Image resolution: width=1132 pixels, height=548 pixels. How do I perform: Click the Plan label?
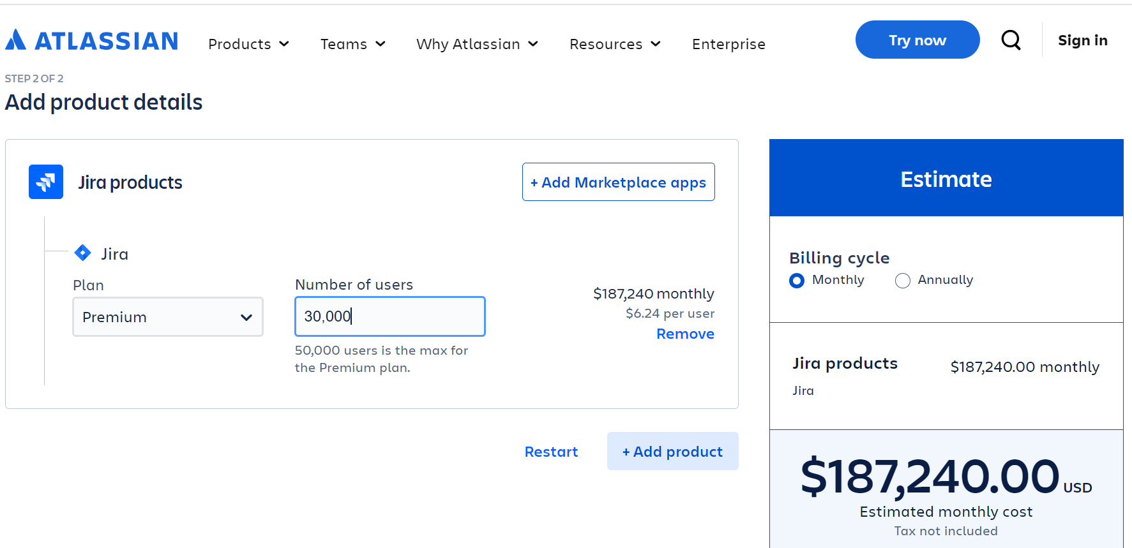click(x=88, y=285)
